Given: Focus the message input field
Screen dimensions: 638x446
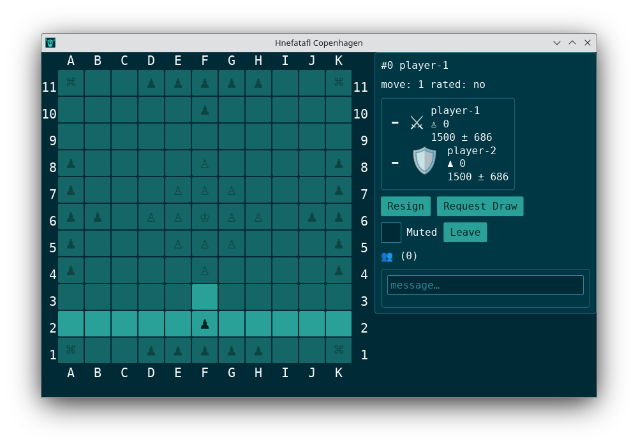Looking at the screenshot, I should [x=486, y=285].
